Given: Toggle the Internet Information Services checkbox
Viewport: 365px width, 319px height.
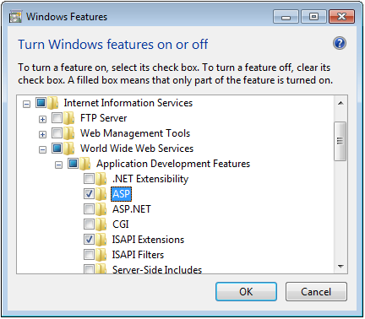Looking at the screenshot, I should [41, 103].
